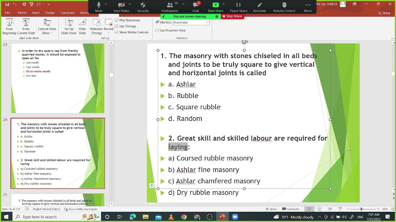
Task: Click Start From Beginning slideshow icon in title bar
Action: pyautogui.click(x=31, y=4)
